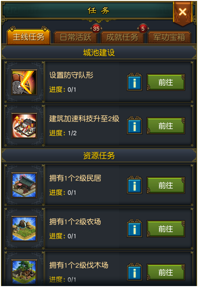This screenshot has width=198, height=287.
Task: Close the 任务 panel
Action: [x=182, y=12]
